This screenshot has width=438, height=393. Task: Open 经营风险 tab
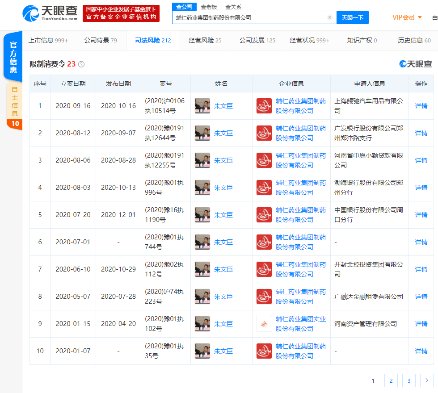(205, 40)
